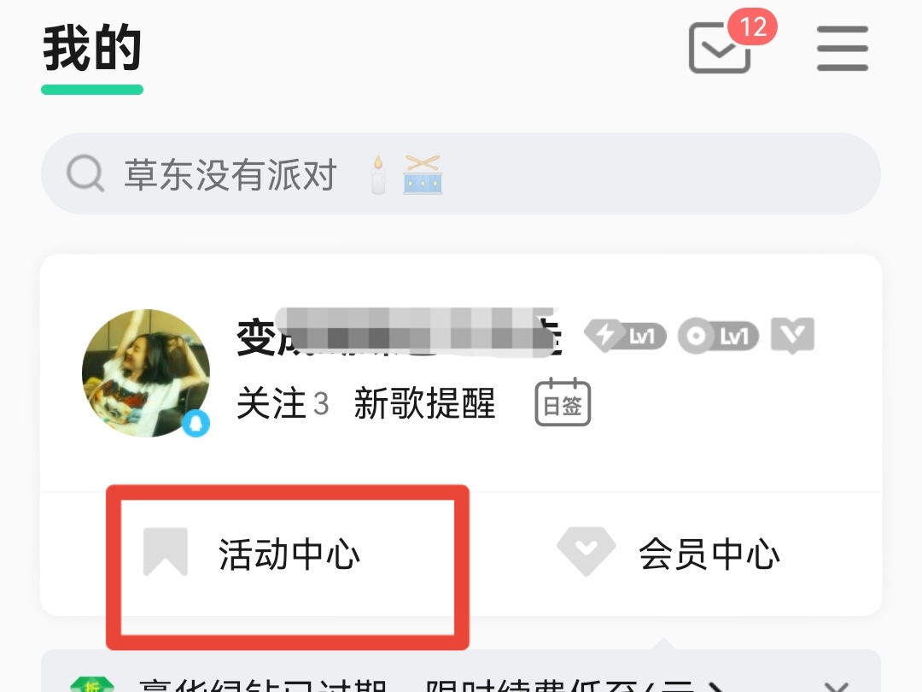
Task: Click the disc Lv1 listening badge
Action: pos(718,336)
